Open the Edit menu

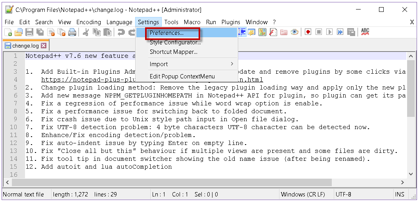click(x=25, y=22)
